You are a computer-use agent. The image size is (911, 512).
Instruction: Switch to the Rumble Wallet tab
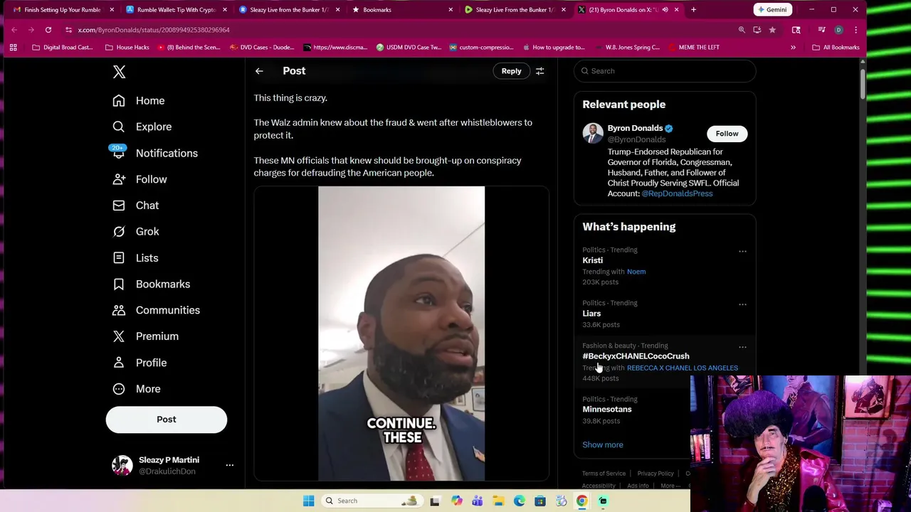tap(175, 10)
